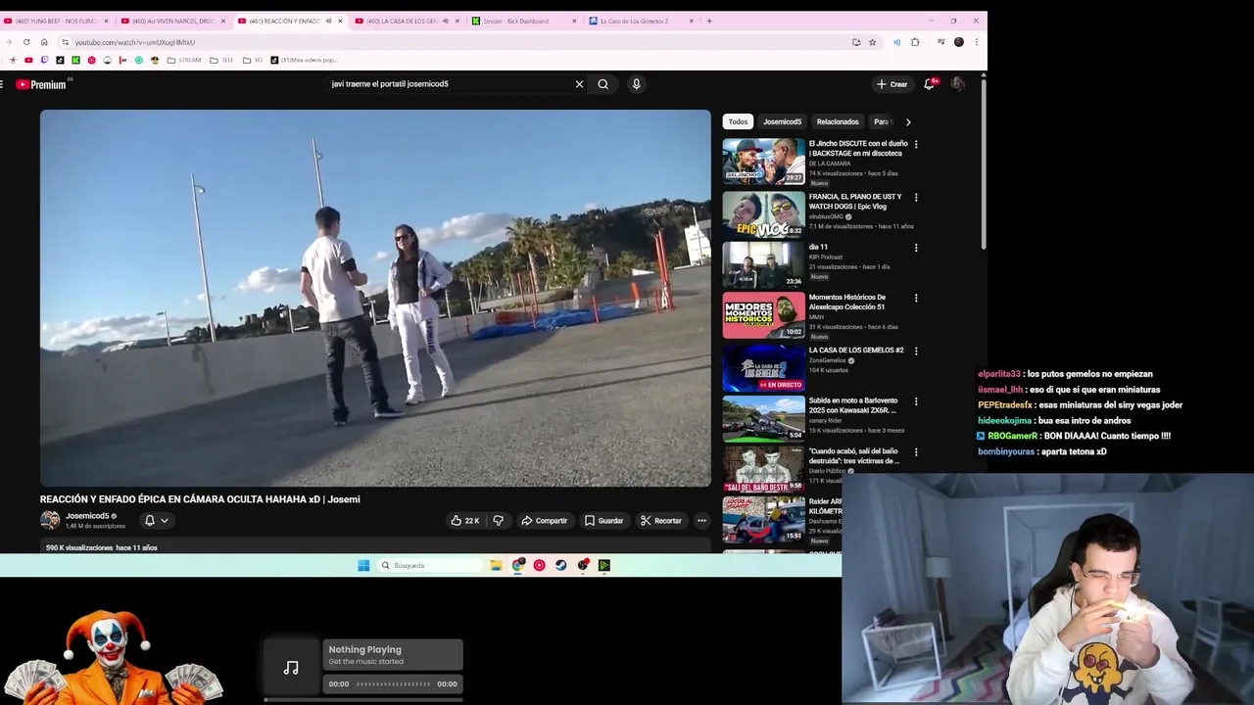Open the STREAM bookmarks folder
The height and width of the screenshot is (705, 1254).
click(x=184, y=61)
